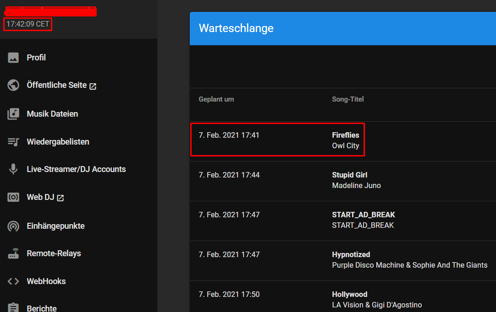Click the Einhängepunkte broadcast icon

(13, 226)
